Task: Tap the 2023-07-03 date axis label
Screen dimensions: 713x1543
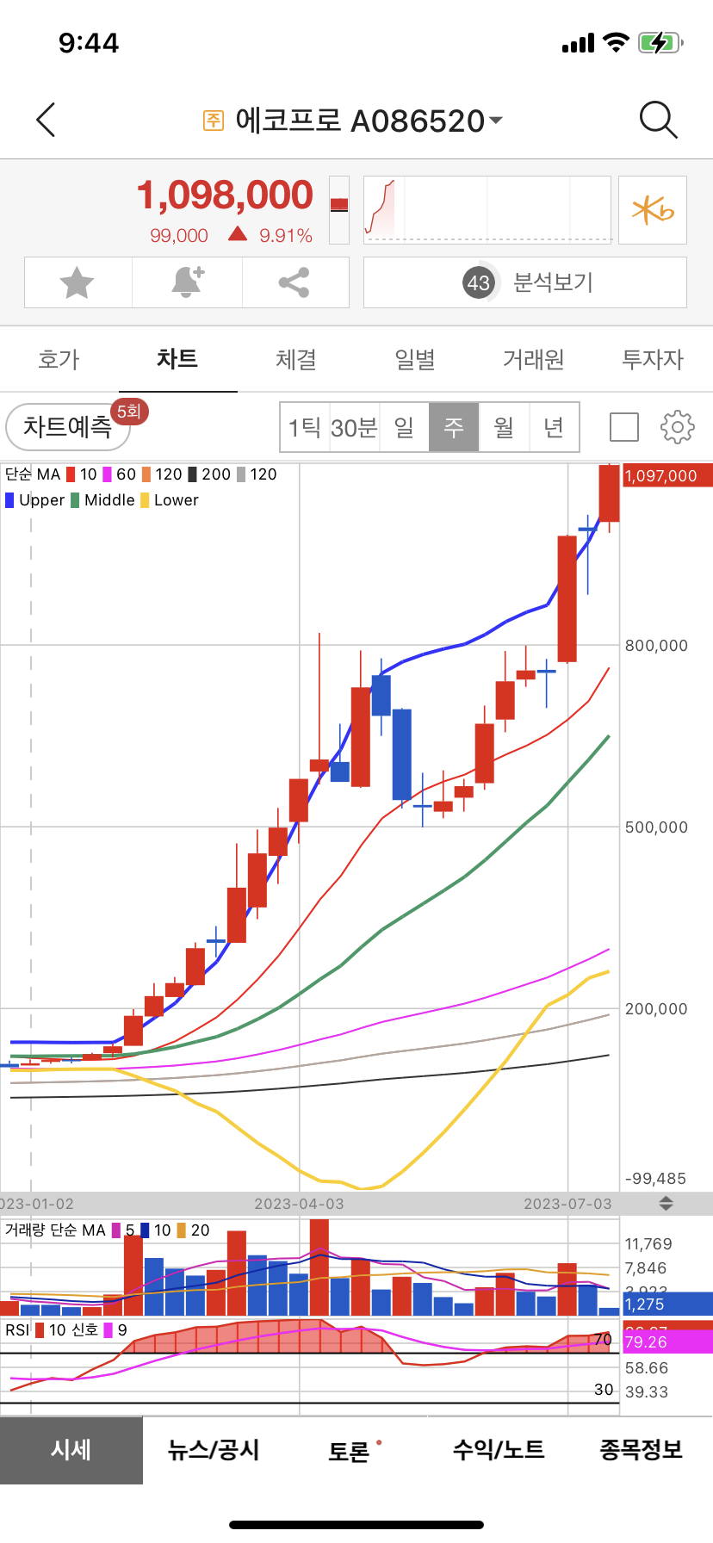Action: [x=567, y=1204]
